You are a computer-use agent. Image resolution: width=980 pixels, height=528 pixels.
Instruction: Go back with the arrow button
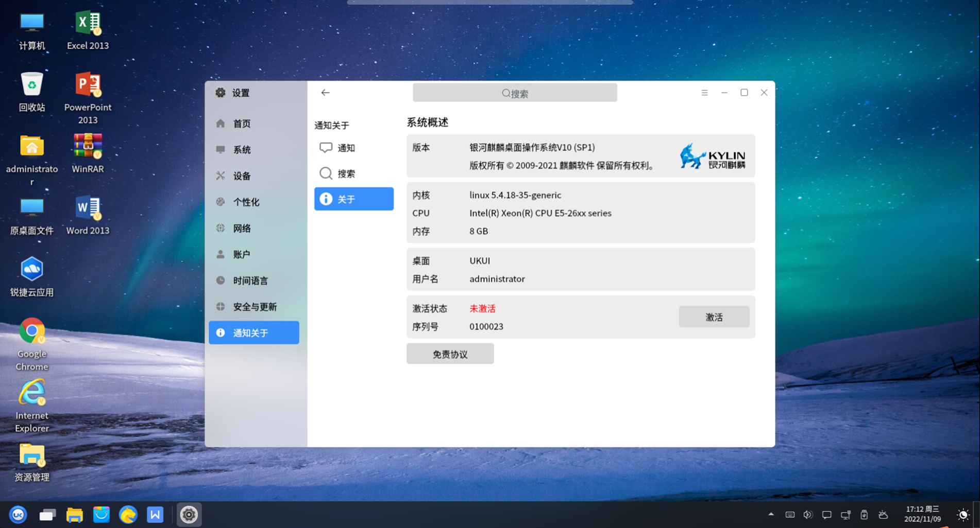pyautogui.click(x=325, y=93)
